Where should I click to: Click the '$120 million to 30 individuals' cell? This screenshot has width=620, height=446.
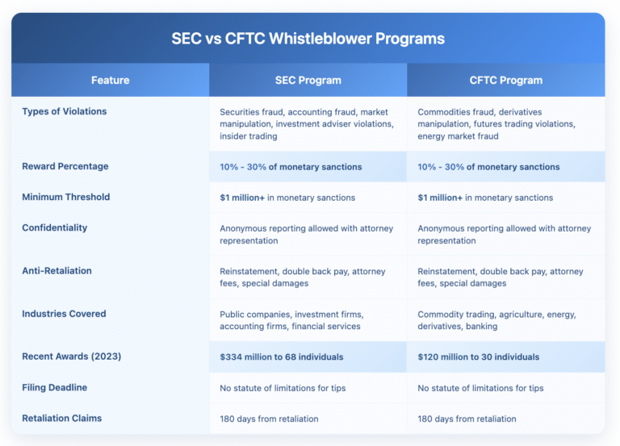478,356
